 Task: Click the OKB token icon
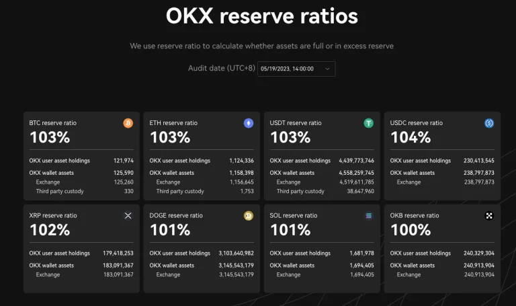(489, 215)
